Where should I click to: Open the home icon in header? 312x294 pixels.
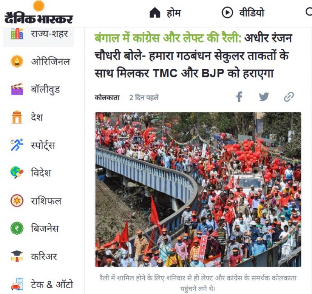(154, 12)
